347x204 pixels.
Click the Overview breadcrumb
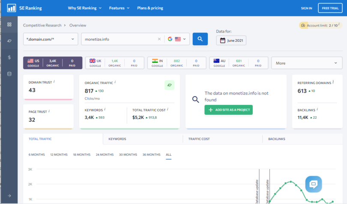(78, 25)
